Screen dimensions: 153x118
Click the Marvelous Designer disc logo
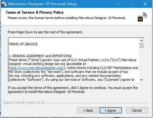point(142,17)
